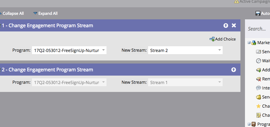Select the Change Data Value notepad icon
Viewport: 270px width, 127px height.
tap(259, 115)
